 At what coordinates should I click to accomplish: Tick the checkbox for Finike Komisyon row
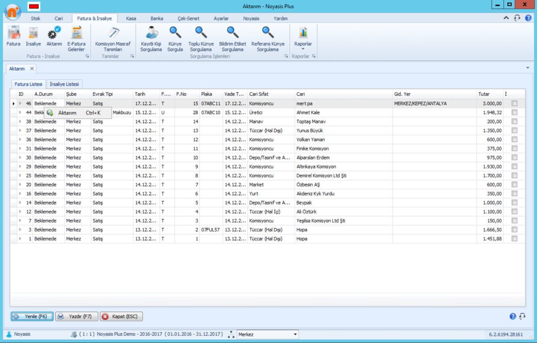514,148
